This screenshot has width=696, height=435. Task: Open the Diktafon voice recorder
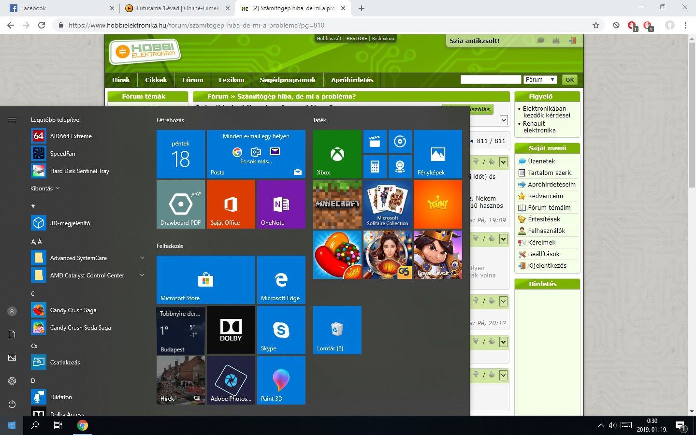87,397
